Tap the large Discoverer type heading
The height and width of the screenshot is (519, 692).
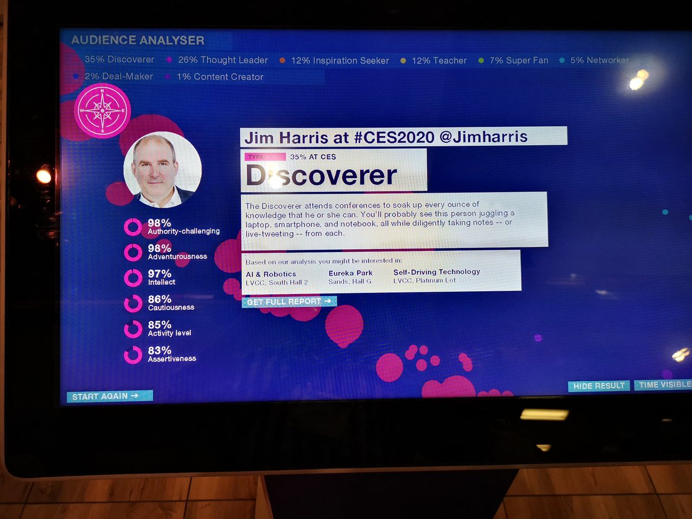321,175
